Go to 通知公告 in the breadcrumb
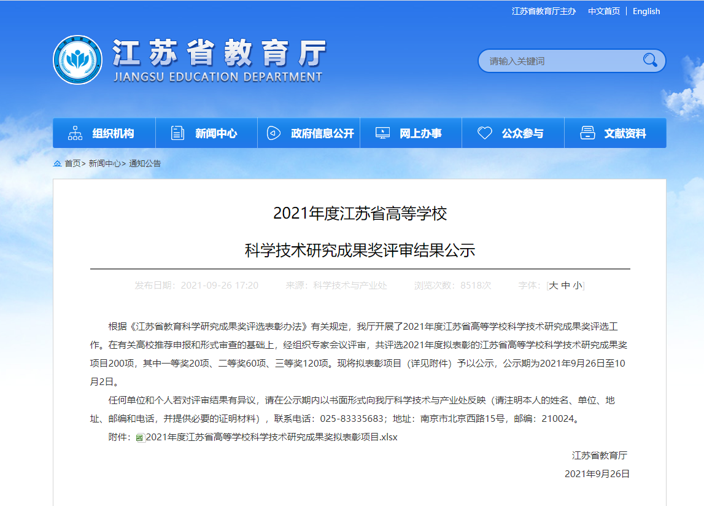704x506 pixels. [145, 164]
